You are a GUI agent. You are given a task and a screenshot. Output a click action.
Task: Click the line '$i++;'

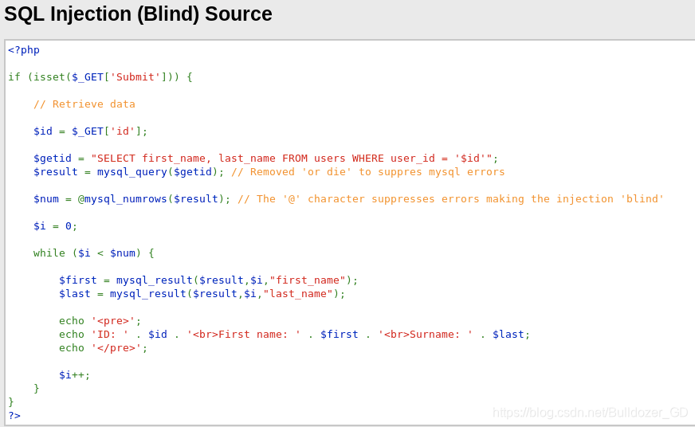74,375
